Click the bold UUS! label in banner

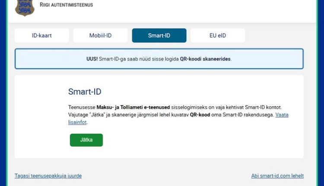[92, 59]
